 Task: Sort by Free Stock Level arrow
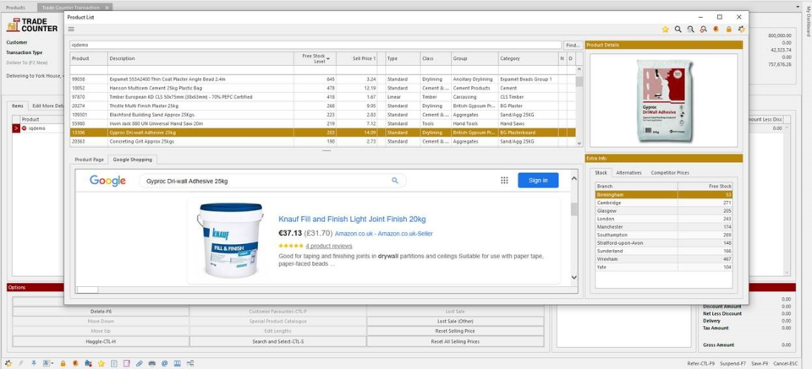(328, 59)
